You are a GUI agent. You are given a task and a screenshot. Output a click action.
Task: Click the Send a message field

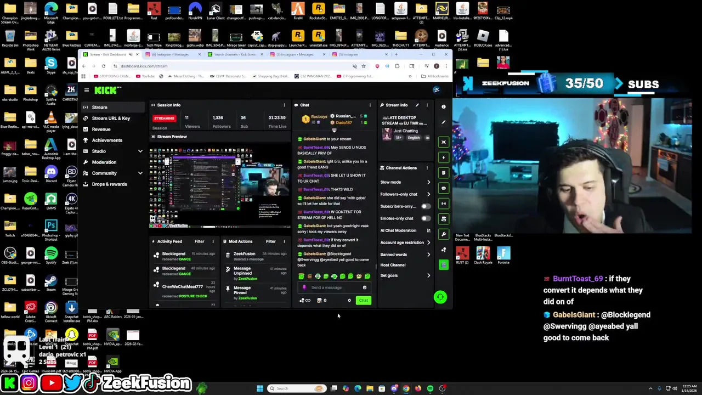coord(335,287)
